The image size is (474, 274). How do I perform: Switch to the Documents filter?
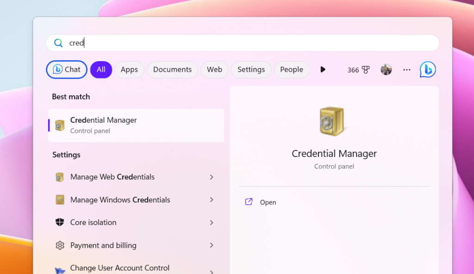[x=172, y=69]
